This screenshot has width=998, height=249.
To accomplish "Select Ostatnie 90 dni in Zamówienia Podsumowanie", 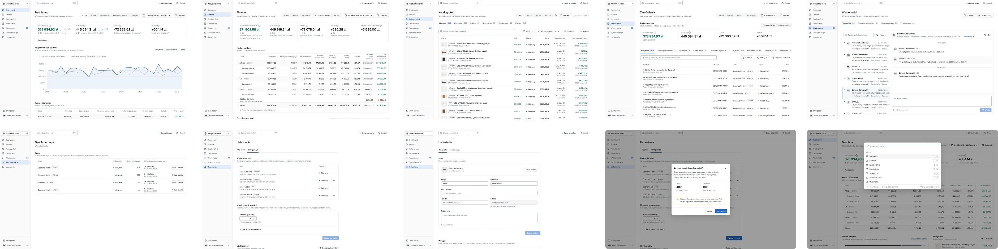I will 784,25.
